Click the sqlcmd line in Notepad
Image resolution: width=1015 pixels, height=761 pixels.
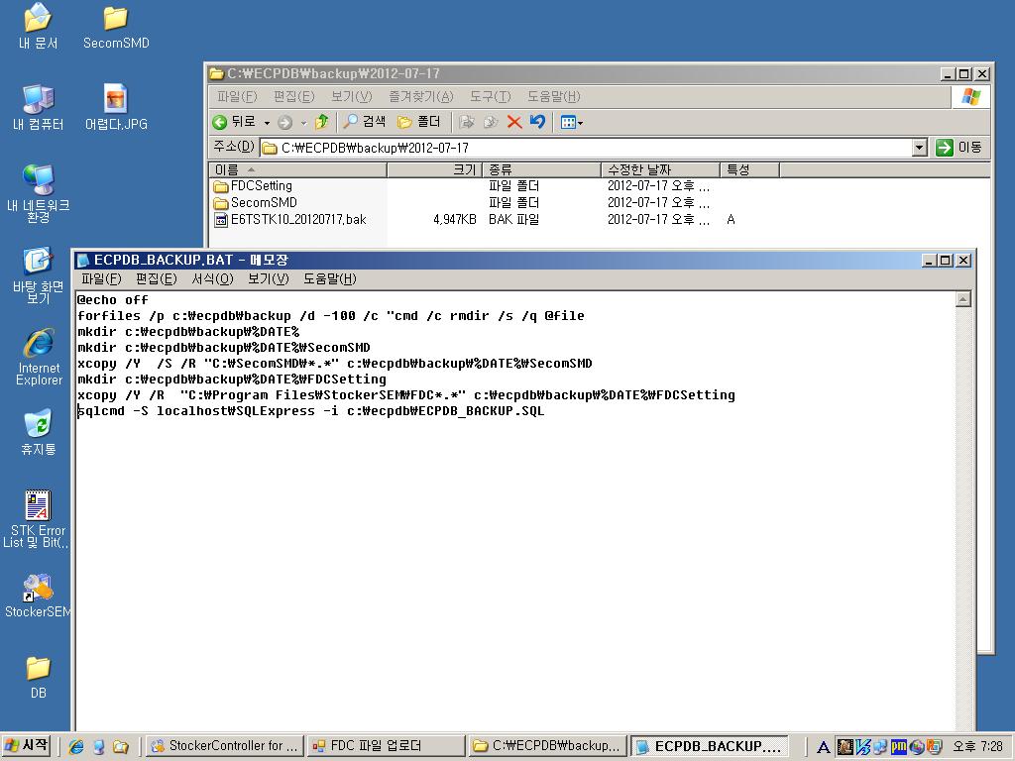(x=310, y=411)
